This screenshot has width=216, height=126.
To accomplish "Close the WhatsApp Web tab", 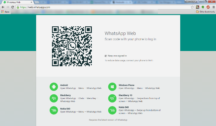I will [31, 2].
